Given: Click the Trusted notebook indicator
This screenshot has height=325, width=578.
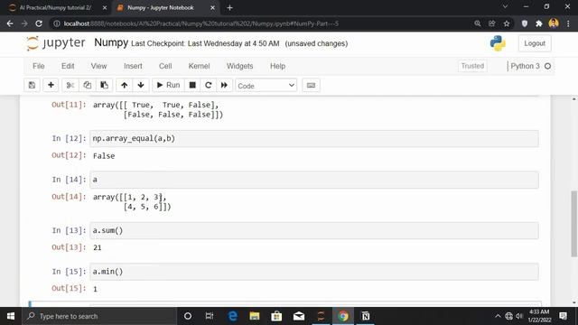Looking at the screenshot, I should coord(472,66).
